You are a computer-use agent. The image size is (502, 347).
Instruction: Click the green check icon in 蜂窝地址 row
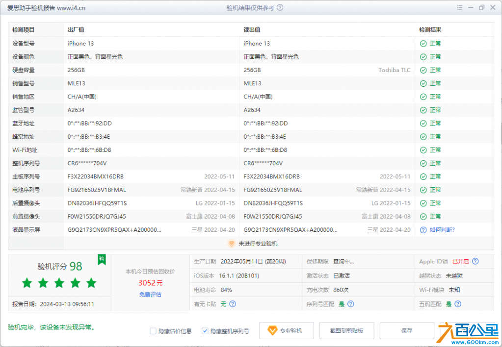[423, 137]
